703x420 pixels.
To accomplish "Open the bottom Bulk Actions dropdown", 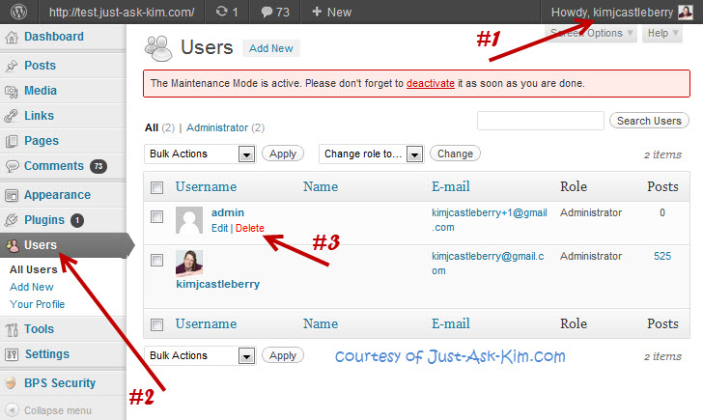I will pyautogui.click(x=200, y=356).
